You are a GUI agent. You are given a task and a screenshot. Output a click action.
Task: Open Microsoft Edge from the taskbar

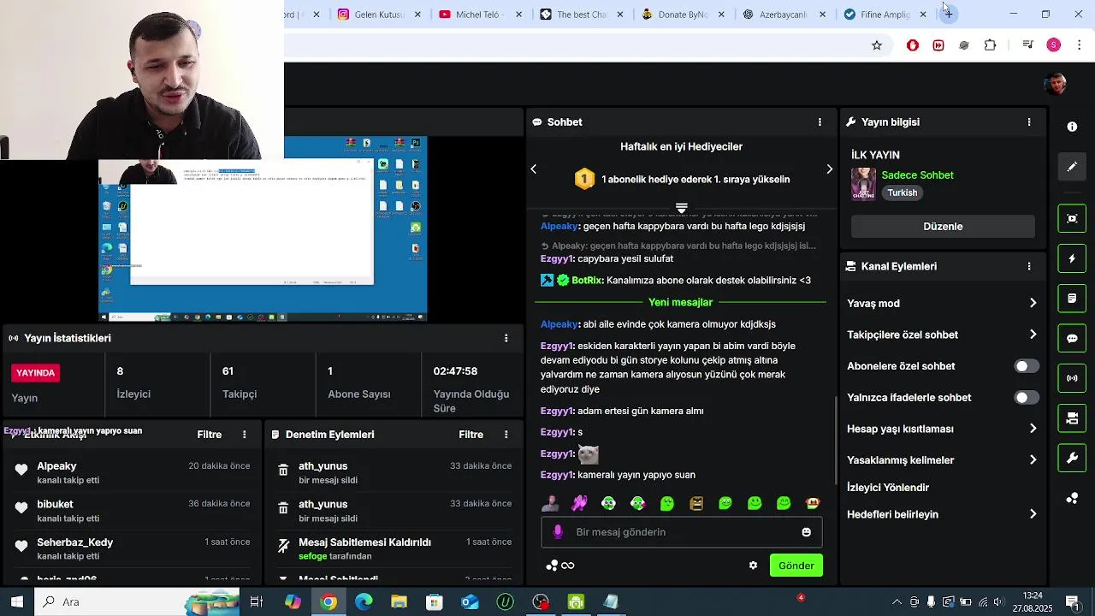(x=364, y=602)
